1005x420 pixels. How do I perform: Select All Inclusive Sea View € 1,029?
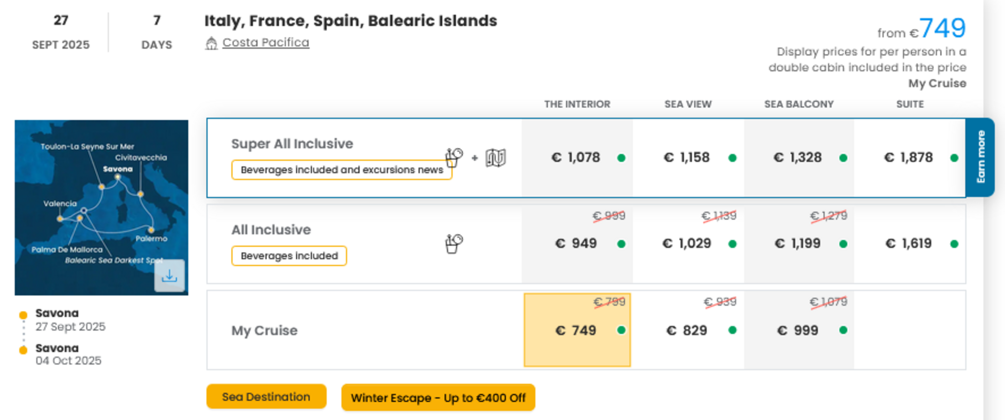[x=688, y=244]
